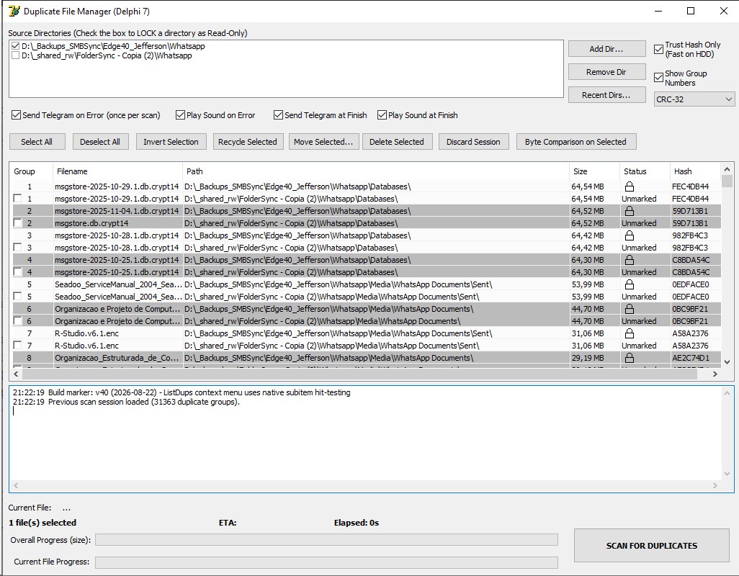Click results list horizontal scroll right arrow
This screenshot has width=739, height=576.
pyautogui.click(x=715, y=374)
